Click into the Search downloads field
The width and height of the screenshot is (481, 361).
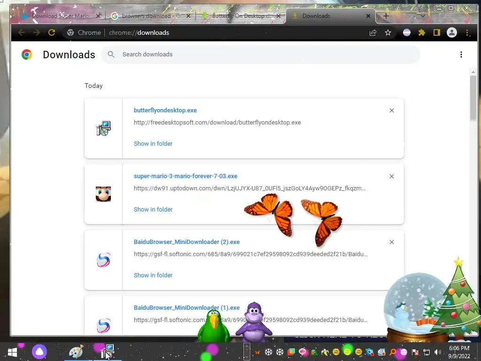tap(261, 55)
